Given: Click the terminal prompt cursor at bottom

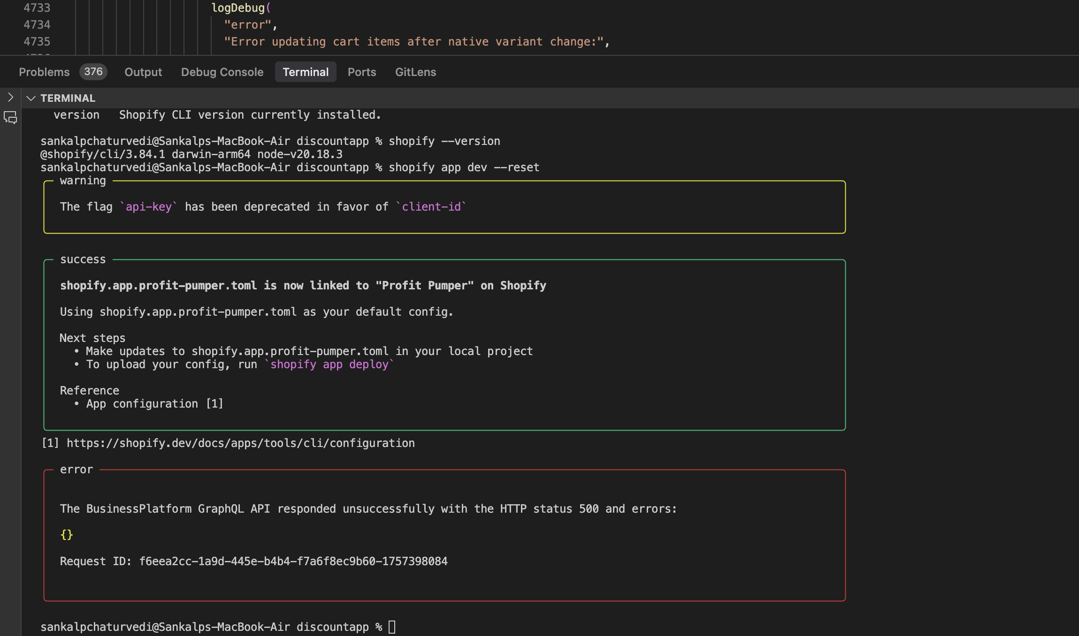Looking at the screenshot, I should point(392,627).
